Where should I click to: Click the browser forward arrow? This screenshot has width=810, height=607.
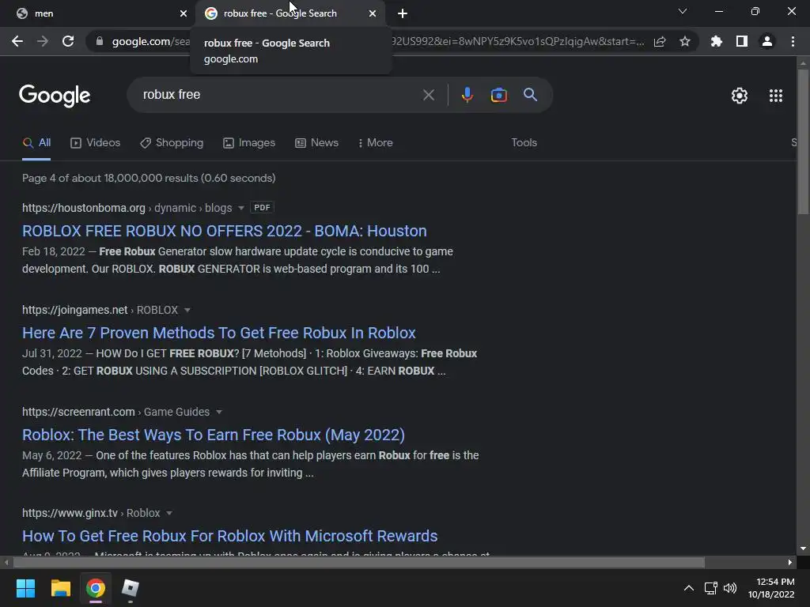click(43, 41)
